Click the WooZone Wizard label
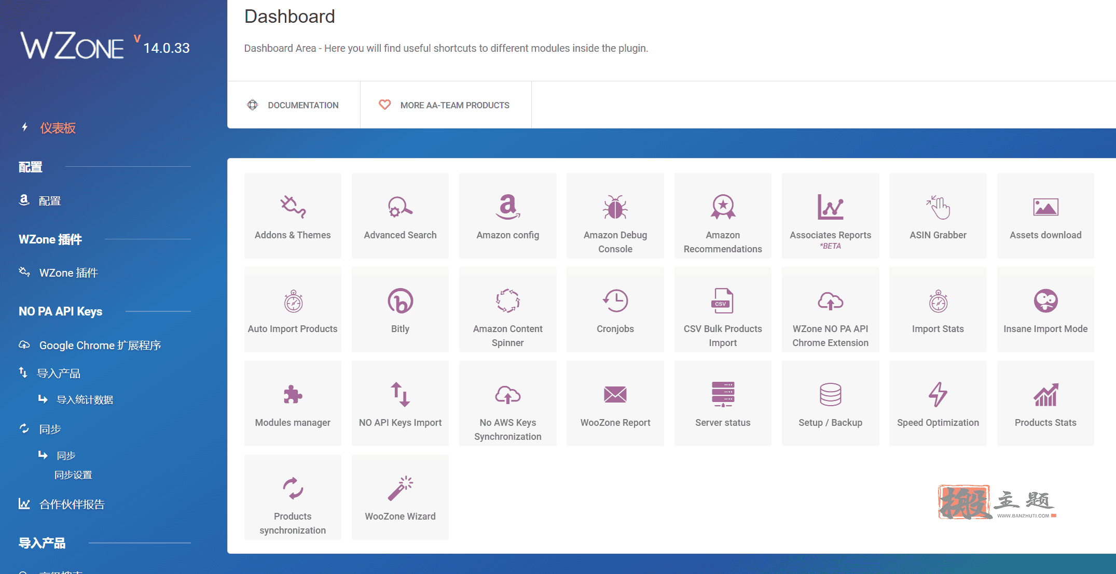Screen dimensions: 1116x574 tap(400, 516)
